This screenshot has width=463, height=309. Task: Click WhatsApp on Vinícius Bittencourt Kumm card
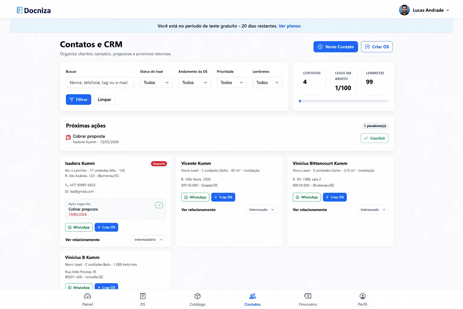tap(307, 197)
